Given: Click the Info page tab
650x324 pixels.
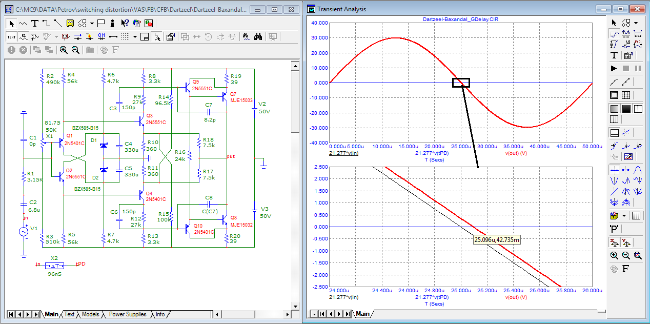Looking at the screenshot, I should click(x=160, y=314).
